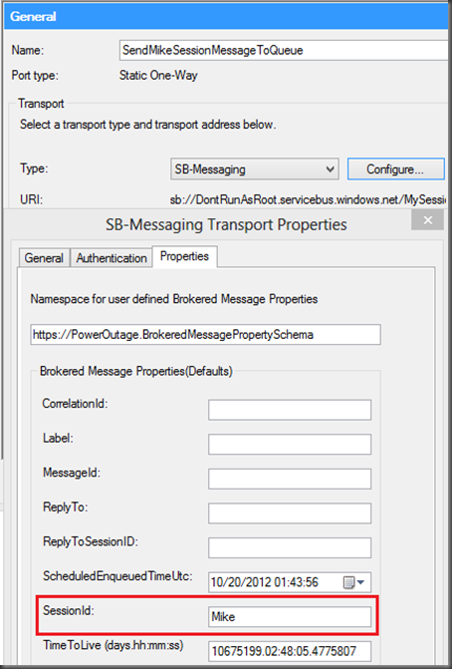Screen dimensions: 452x669
Task: Switch to the Authentication tab
Action: (x=112, y=257)
